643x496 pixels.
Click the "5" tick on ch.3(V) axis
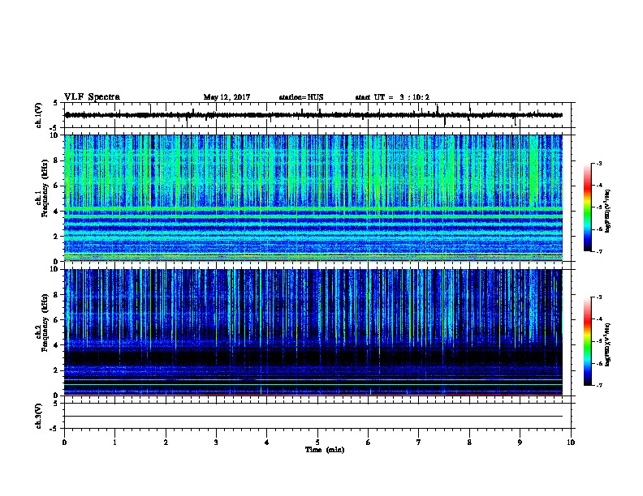pos(55,403)
